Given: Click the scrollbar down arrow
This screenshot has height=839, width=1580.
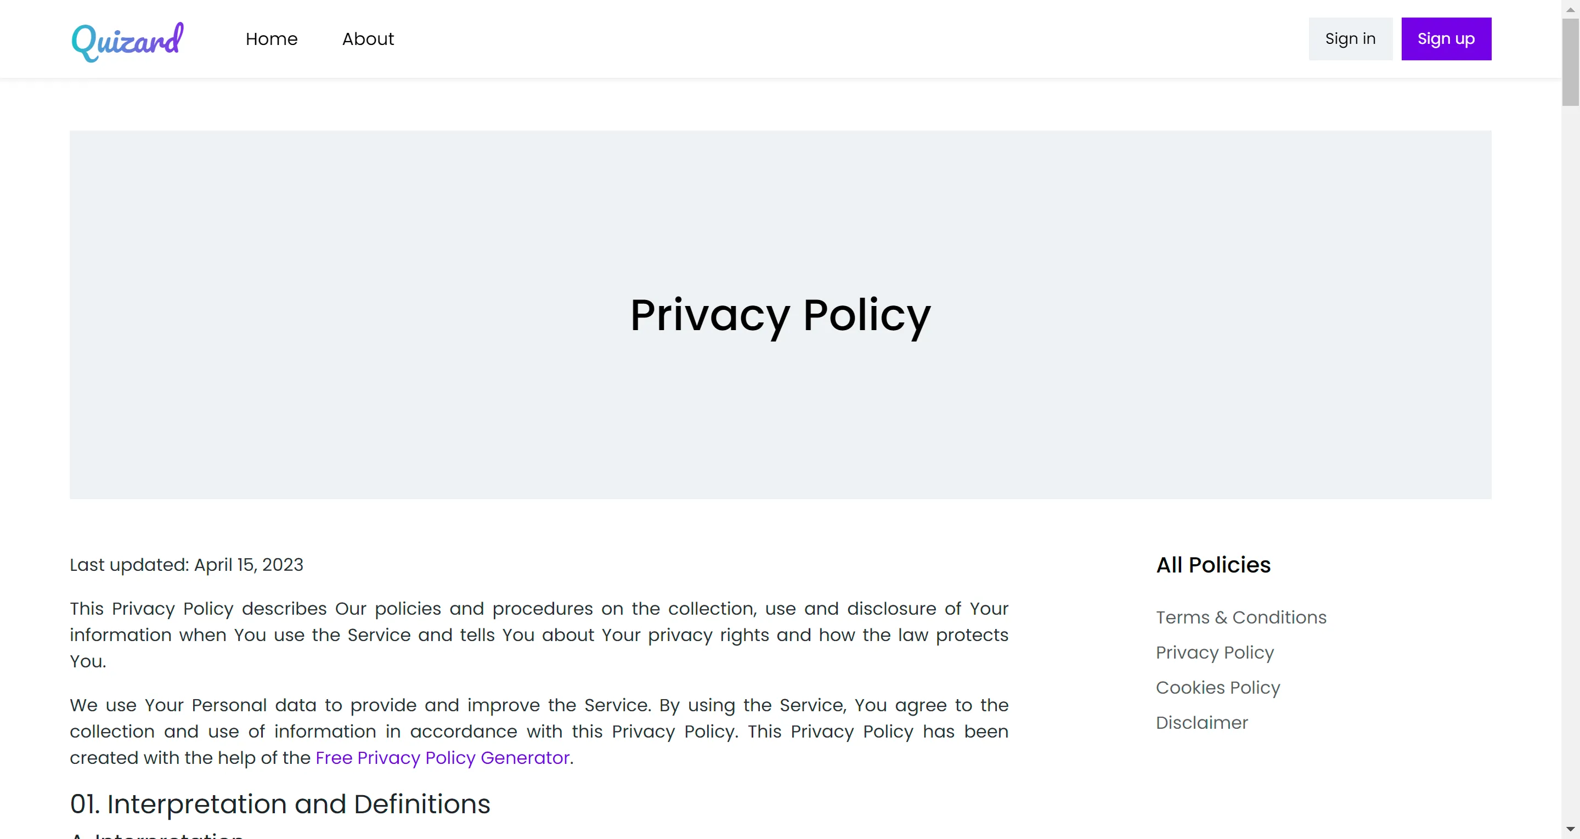Looking at the screenshot, I should point(1570,830).
